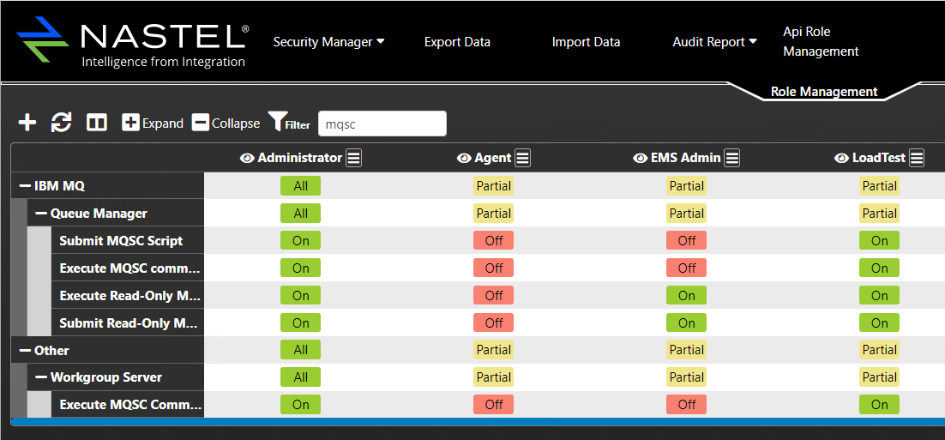
Task: Toggle Submit Read-Only M... Off for Agent
Action: [494, 323]
